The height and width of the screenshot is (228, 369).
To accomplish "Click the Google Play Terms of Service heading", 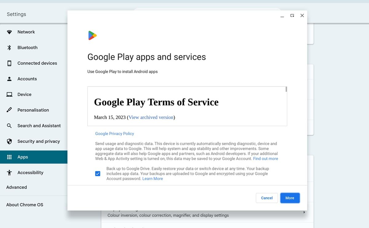I will coord(156,102).
